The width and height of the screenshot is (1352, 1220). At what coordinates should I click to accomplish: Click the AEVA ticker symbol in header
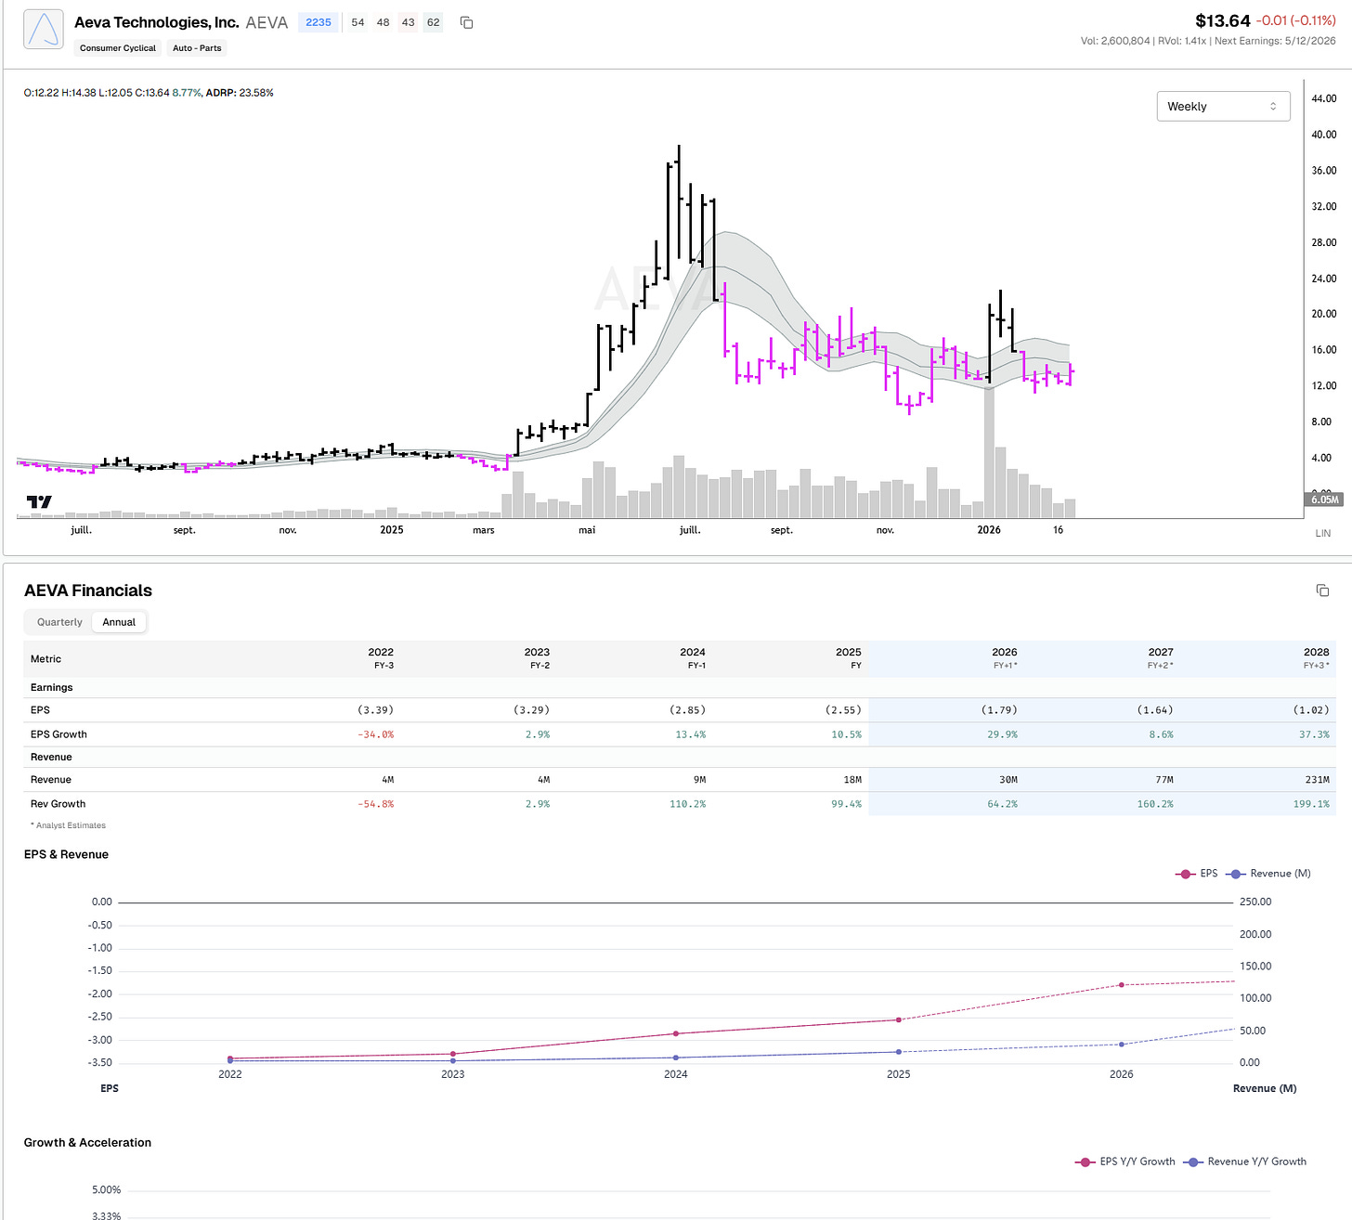266,22
